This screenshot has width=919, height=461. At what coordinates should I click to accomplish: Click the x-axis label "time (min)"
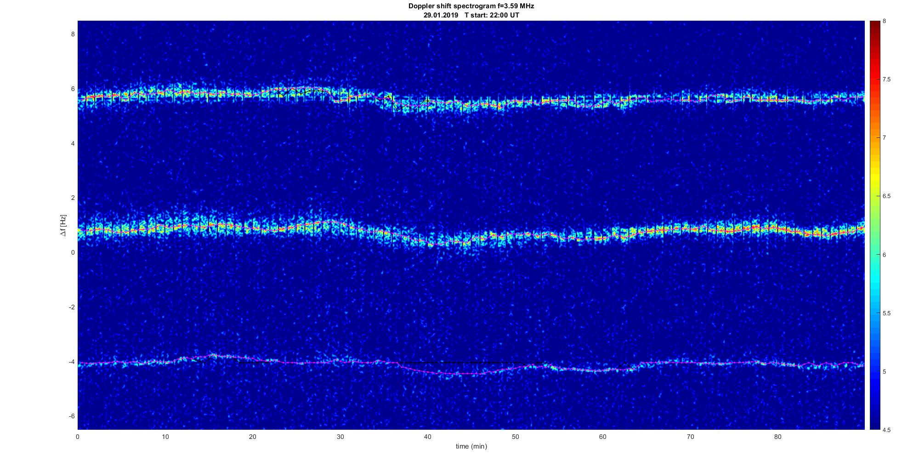pyautogui.click(x=471, y=446)
